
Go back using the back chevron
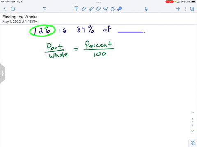click(x=5, y=9)
